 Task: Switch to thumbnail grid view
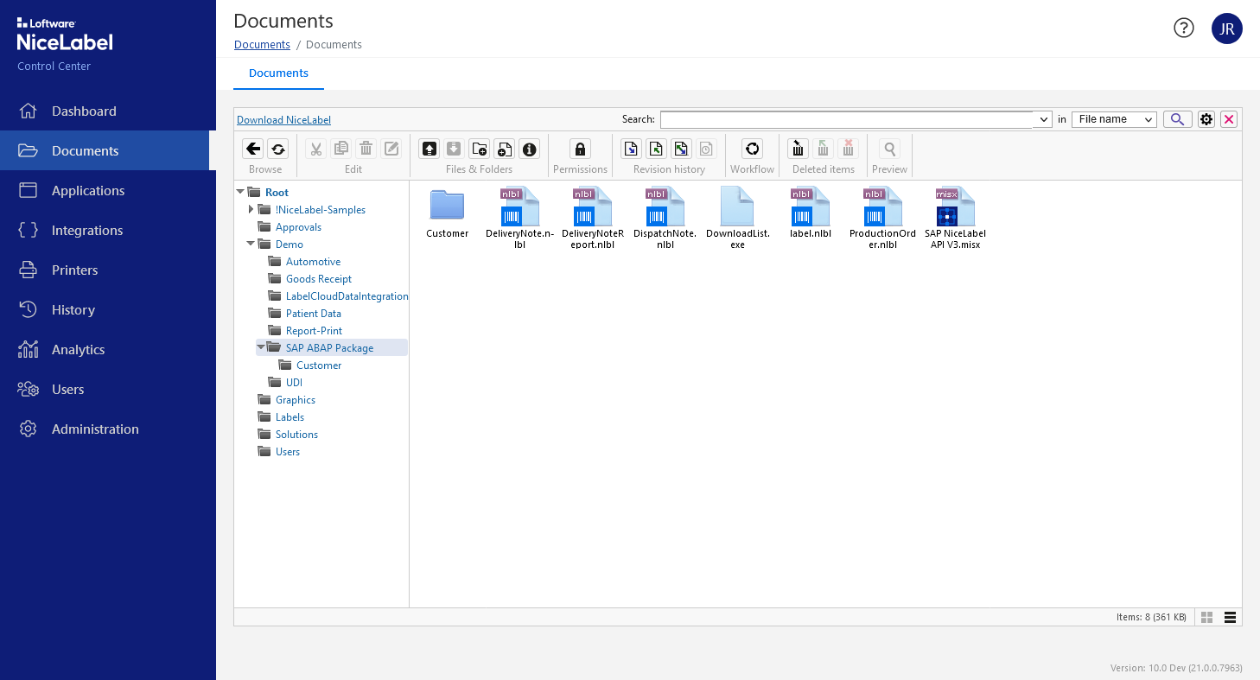(1207, 617)
